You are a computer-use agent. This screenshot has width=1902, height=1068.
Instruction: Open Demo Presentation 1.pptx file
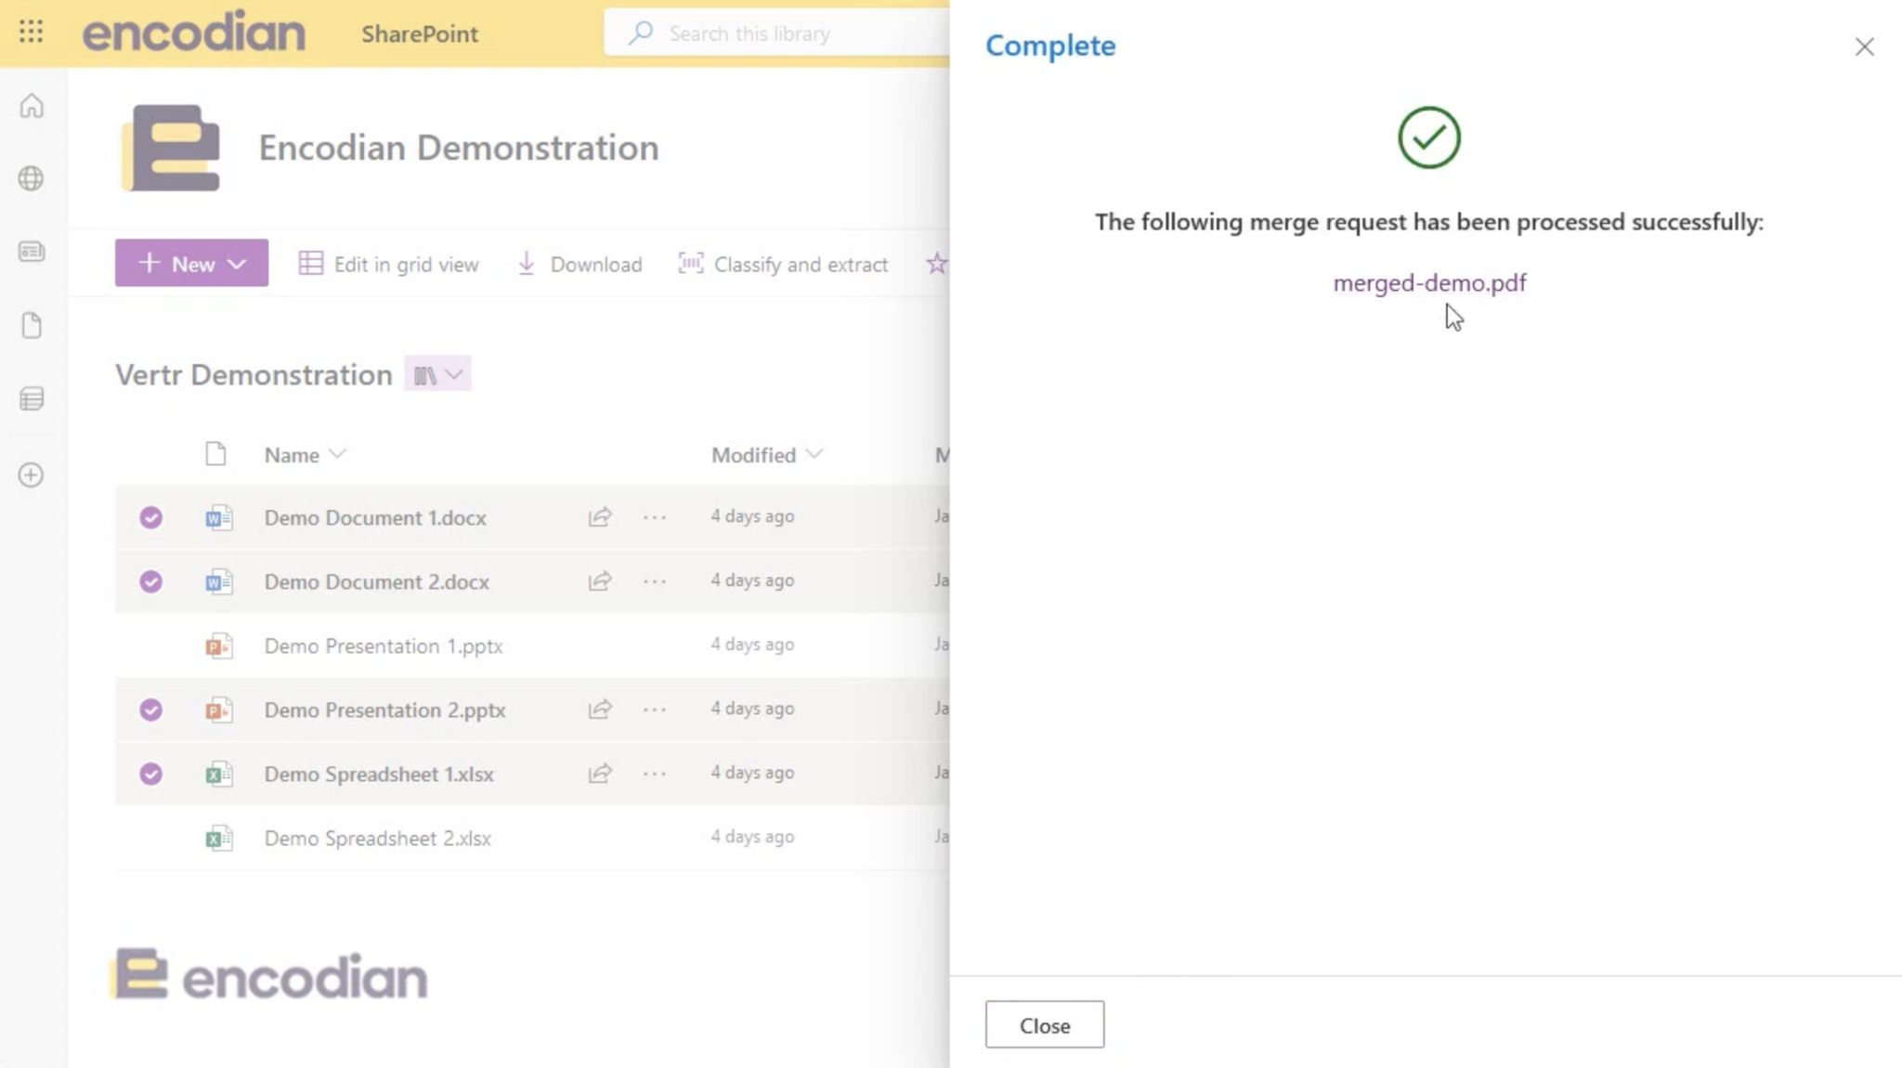coord(384,645)
